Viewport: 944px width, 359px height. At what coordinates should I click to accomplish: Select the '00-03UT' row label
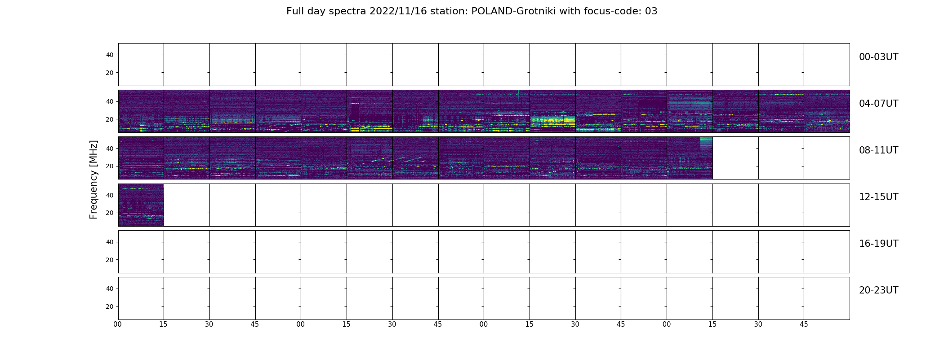pyautogui.click(x=878, y=57)
